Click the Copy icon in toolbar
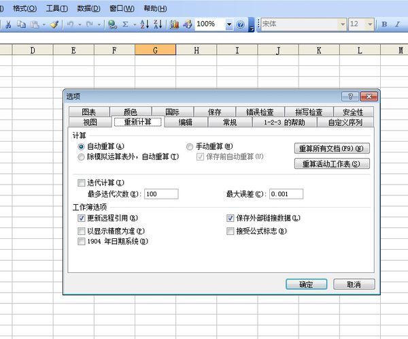The height and width of the screenshot is (339, 408). coord(21,25)
